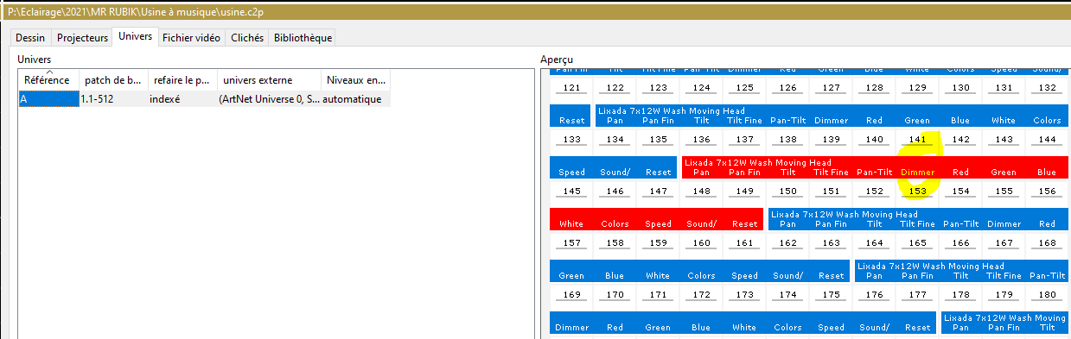Click channel box 121
This screenshot has height=339, width=1071.
click(x=571, y=88)
